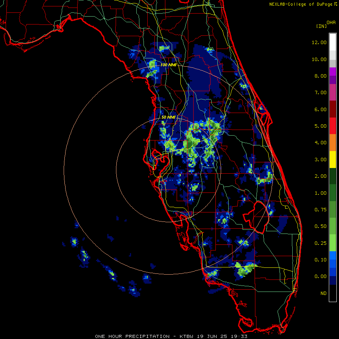Click the 7.00 legend value
Image resolution: width=339 pixels, height=339 pixels.
tap(321, 93)
